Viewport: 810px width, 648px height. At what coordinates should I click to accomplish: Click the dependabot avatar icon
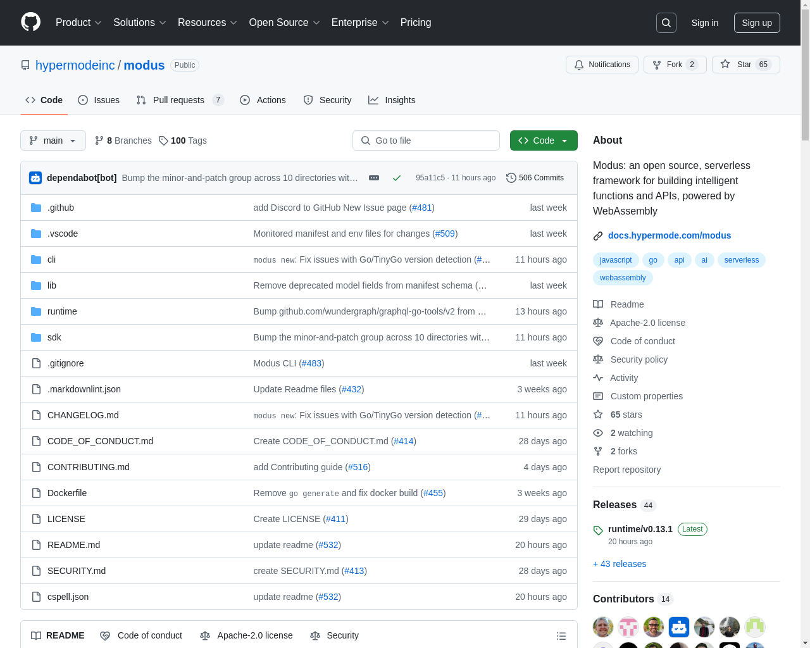coord(35,178)
